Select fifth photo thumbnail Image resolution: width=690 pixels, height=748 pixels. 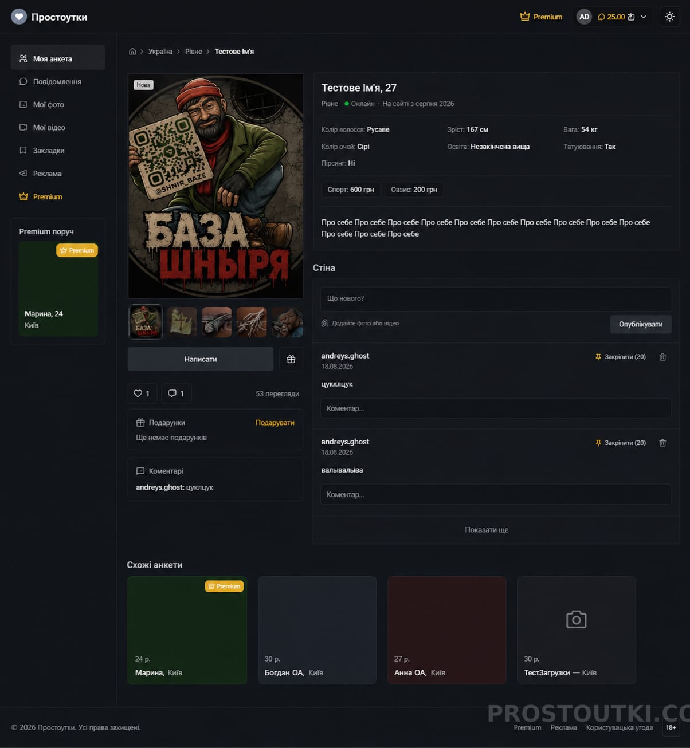pyautogui.click(x=287, y=322)
